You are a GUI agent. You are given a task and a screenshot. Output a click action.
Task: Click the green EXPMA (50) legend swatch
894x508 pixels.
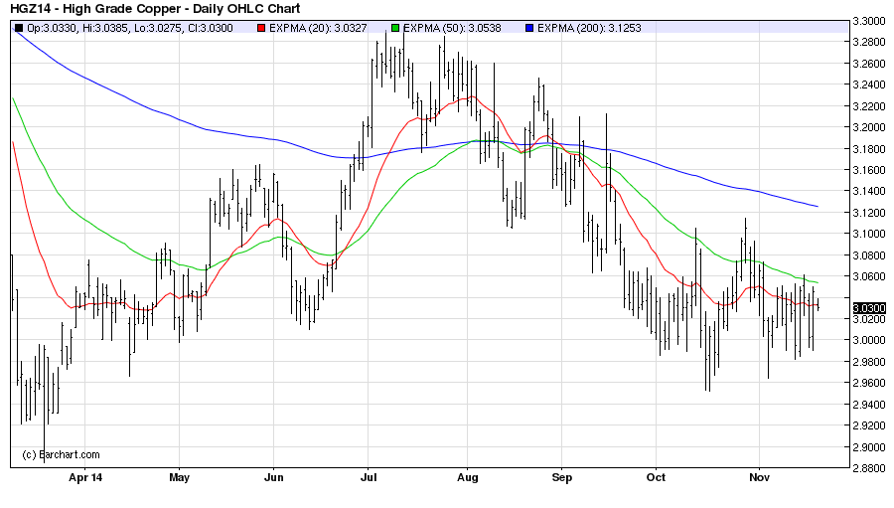395,28
